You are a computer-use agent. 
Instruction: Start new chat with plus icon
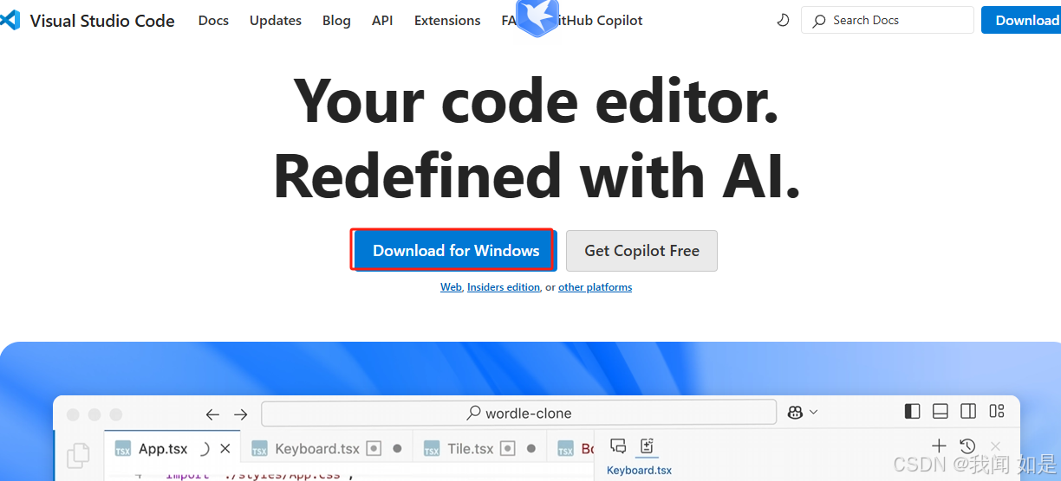pyautogui.click(x=939, y=446)
